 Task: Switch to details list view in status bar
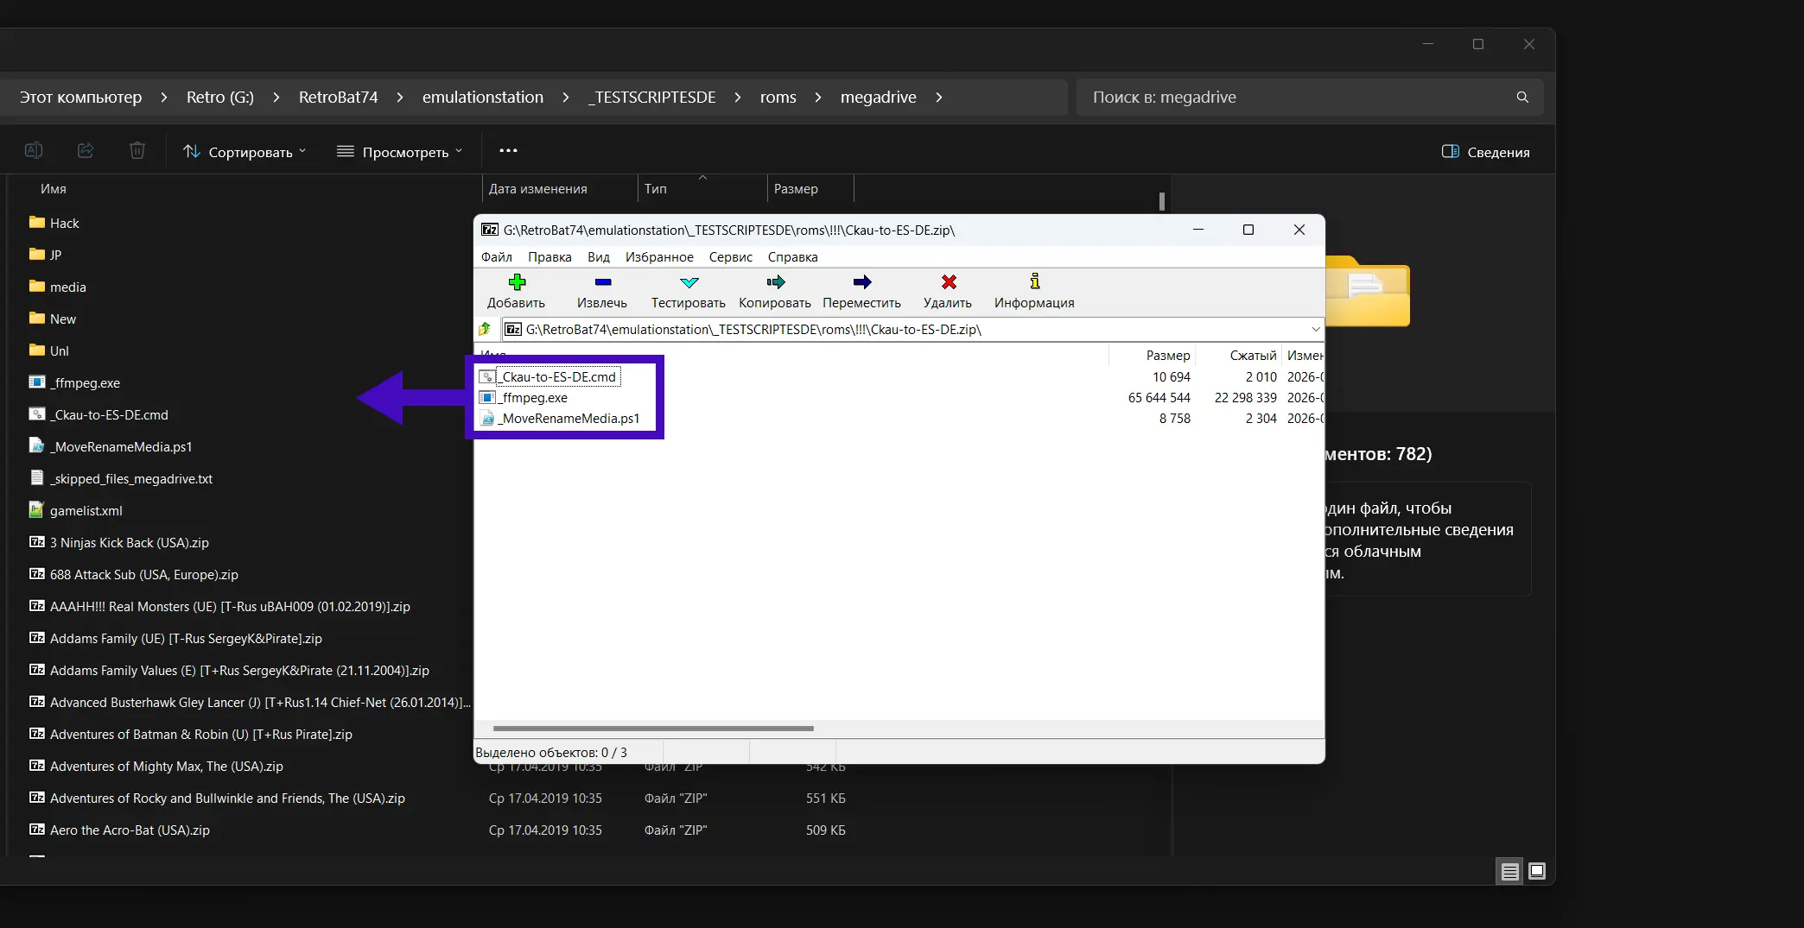[1509, 871]
